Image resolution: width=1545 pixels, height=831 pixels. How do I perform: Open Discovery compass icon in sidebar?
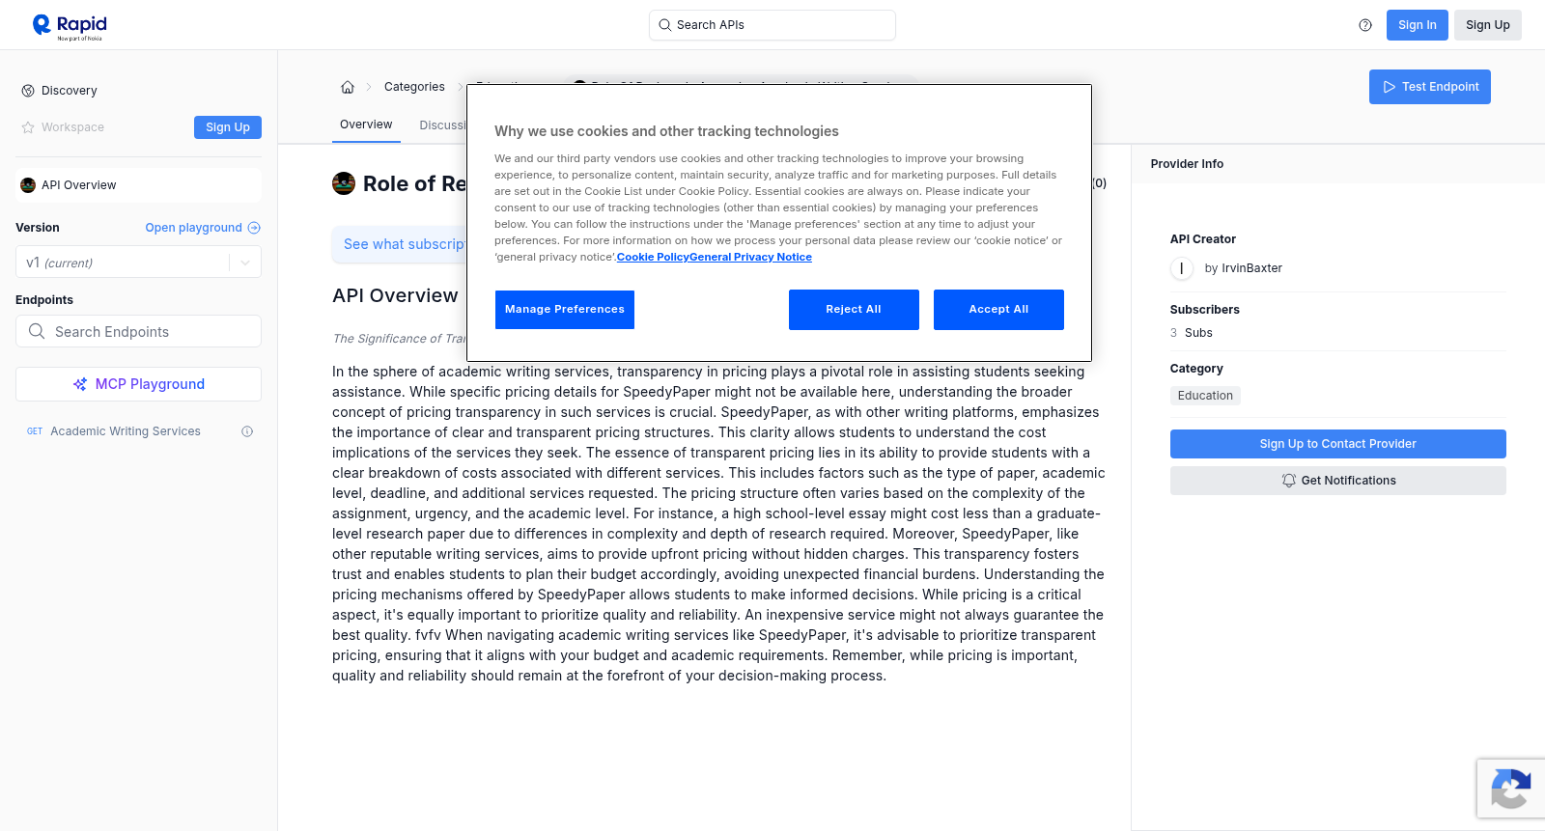(x=28, y=91)
